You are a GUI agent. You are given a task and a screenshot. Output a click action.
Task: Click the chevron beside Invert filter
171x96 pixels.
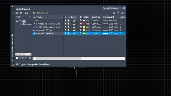click(x=30, y=58)
